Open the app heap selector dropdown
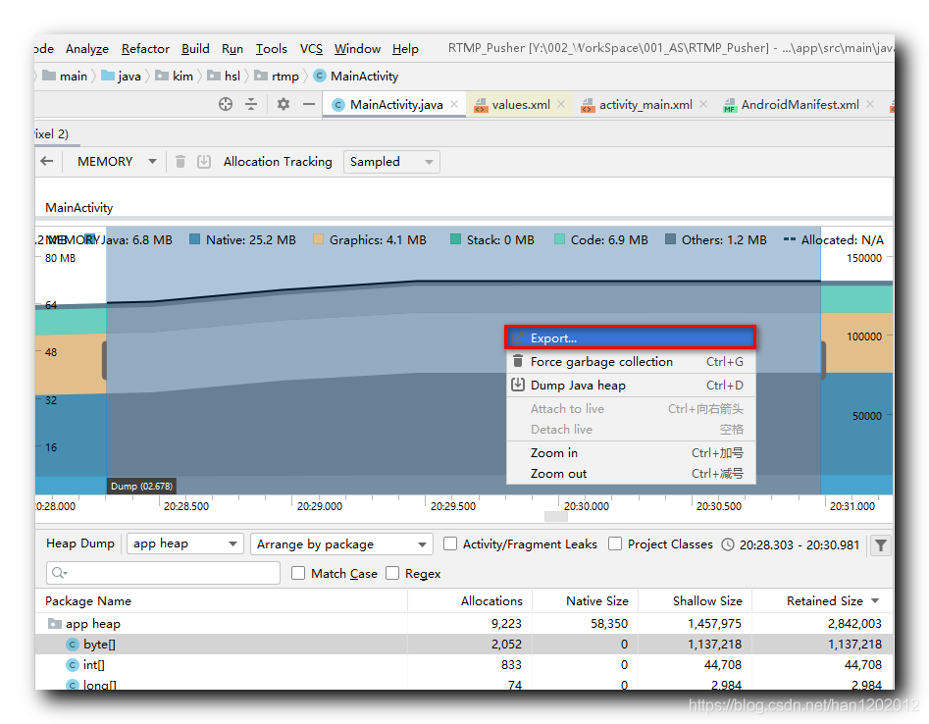This screenshot has height=724, width=929. click(185, 543)
